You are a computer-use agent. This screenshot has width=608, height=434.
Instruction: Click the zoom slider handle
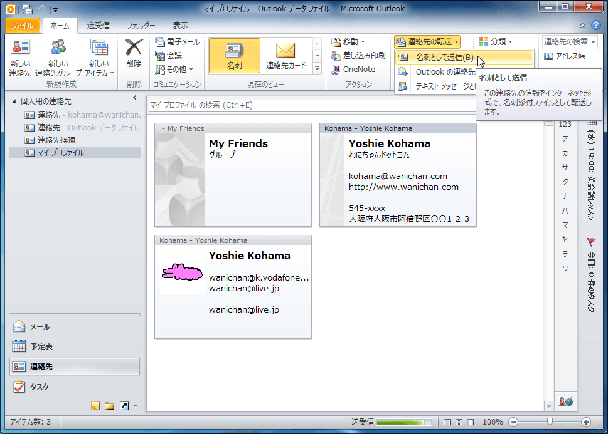pos(550,421)
